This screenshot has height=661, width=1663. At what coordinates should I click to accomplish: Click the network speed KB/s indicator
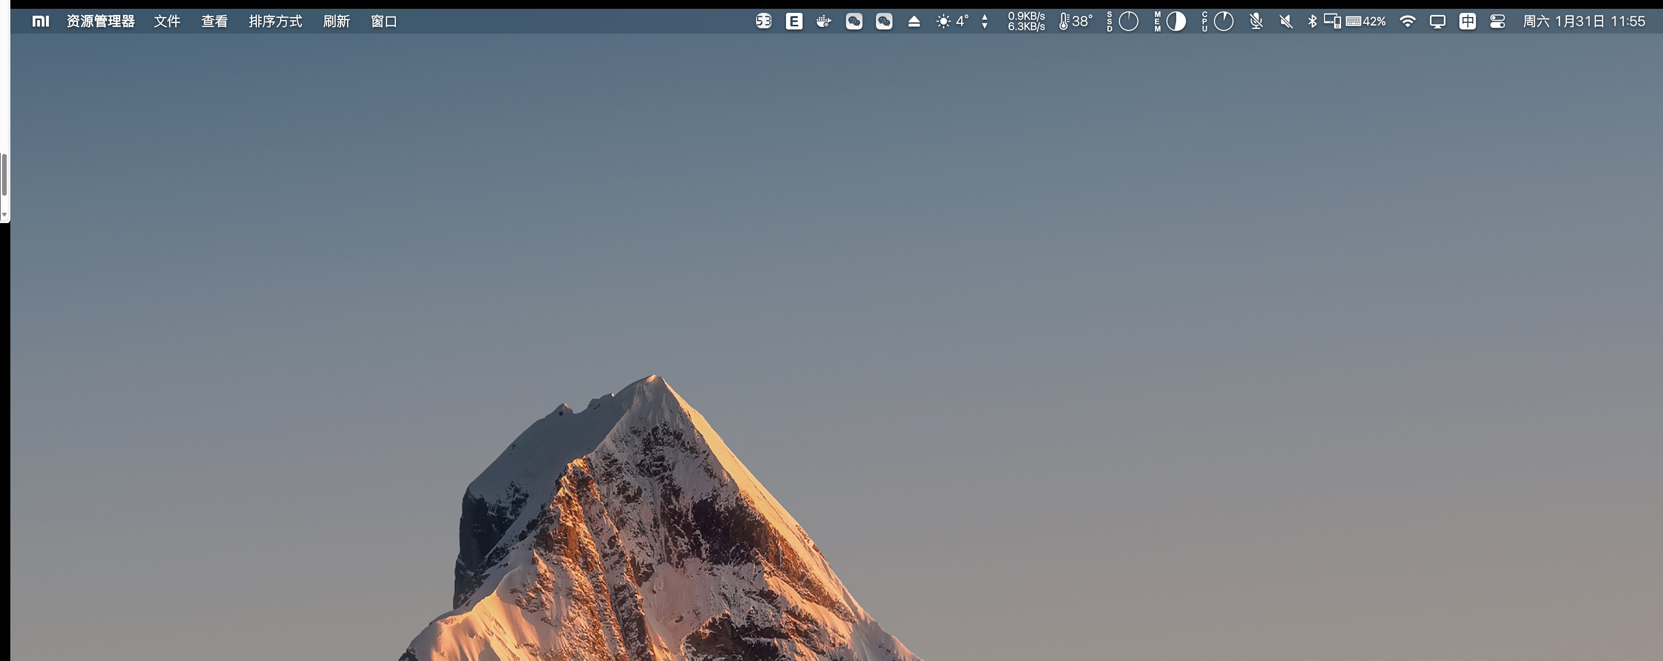(x=1026, y=21)
